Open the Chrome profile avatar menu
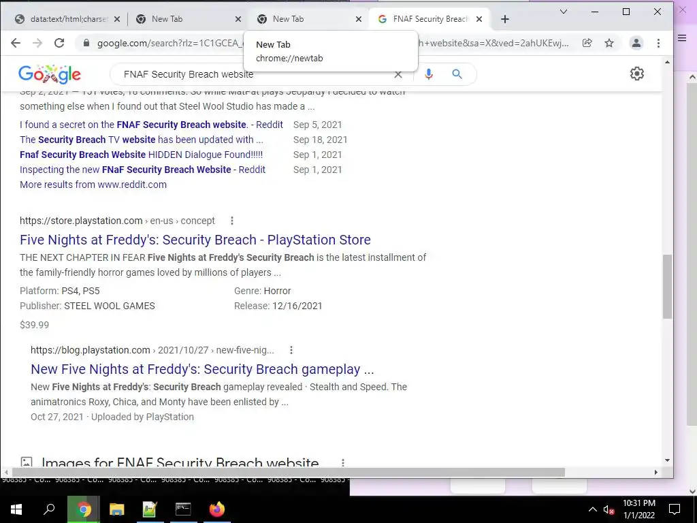 pyautogui.click(x=636, y=43)
